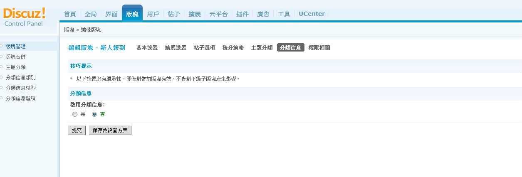Screen dimensions: 522x177
Task: Go to 分類信息選項 in sidebar
Action: coord(21,98)
